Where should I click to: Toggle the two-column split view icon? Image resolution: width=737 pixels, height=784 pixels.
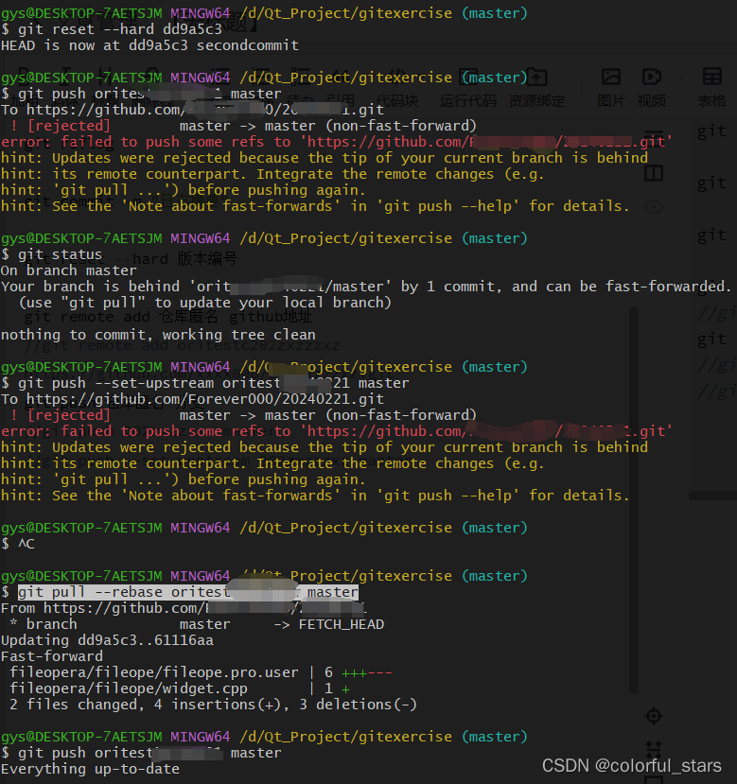click(654, 173)
